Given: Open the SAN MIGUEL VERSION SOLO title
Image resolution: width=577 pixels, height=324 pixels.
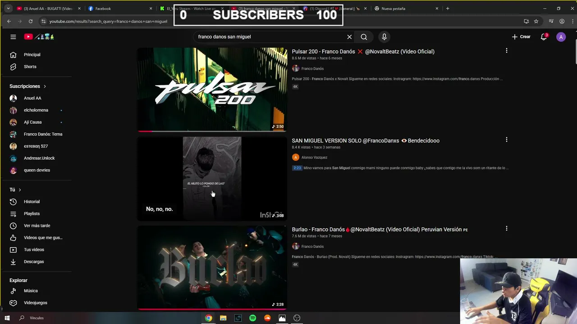Looking at the screenshot, I should 366,140.
